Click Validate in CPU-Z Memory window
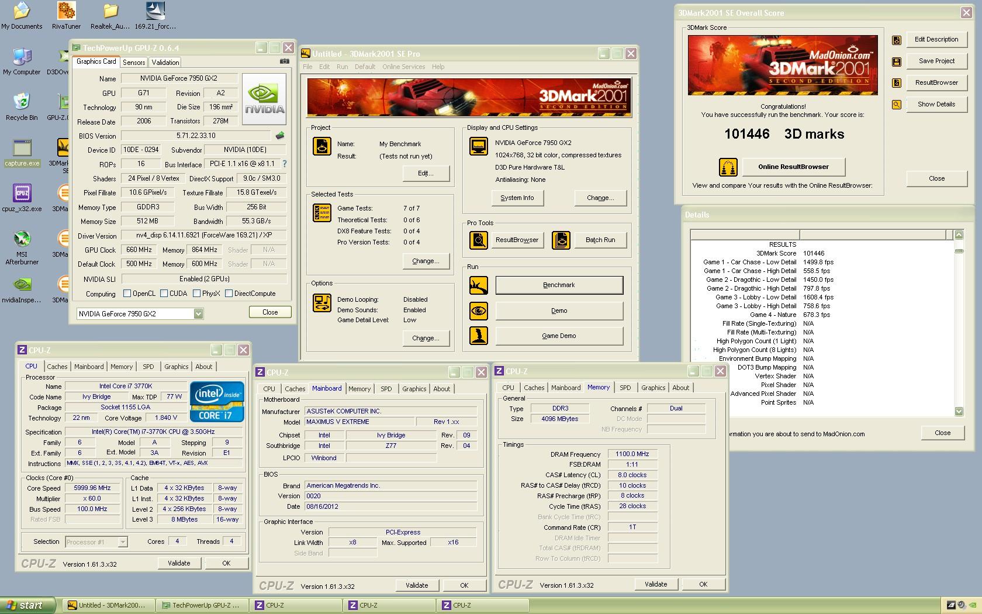The image size is (982, 614). (656, 584)
